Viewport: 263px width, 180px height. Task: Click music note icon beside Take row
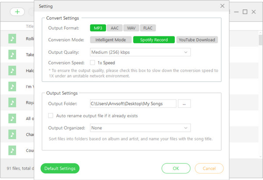[12, 55]
